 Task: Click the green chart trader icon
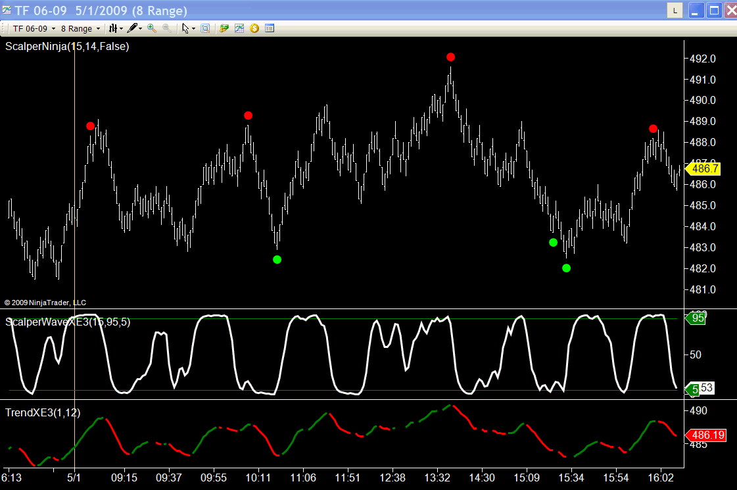pyautogui.click(x=224, y=28)
